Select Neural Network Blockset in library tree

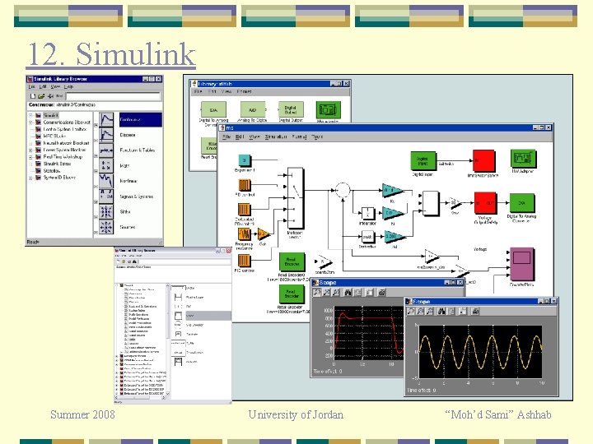click(66, 143)
